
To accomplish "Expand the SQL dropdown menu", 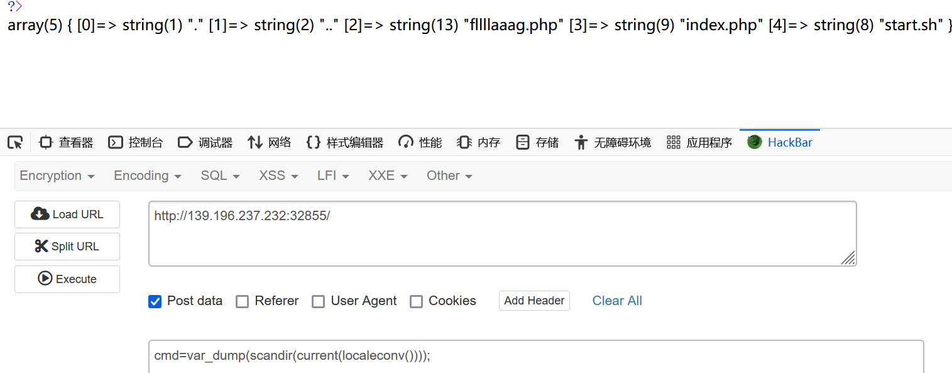I will coord(220,176).
